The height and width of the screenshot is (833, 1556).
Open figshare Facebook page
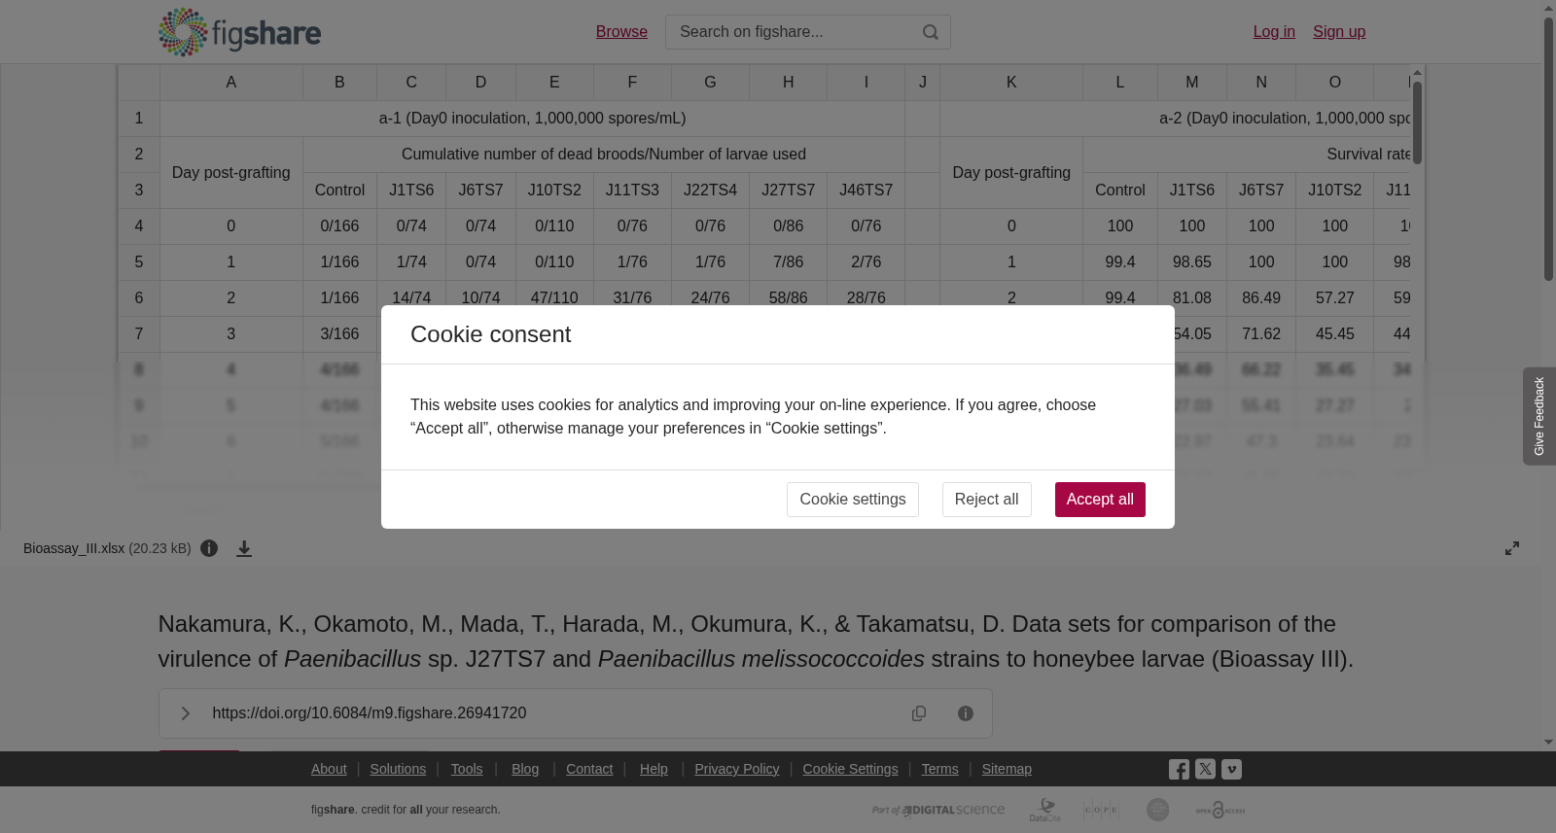pyautogui.click(x=1179, y=769)
